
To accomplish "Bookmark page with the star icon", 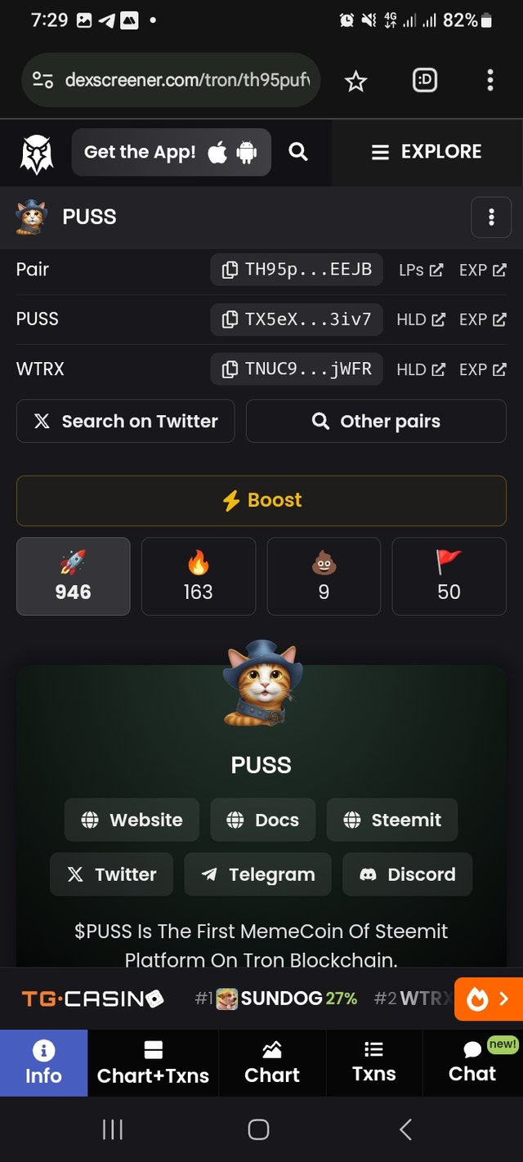I will click(x=355, y=80).
